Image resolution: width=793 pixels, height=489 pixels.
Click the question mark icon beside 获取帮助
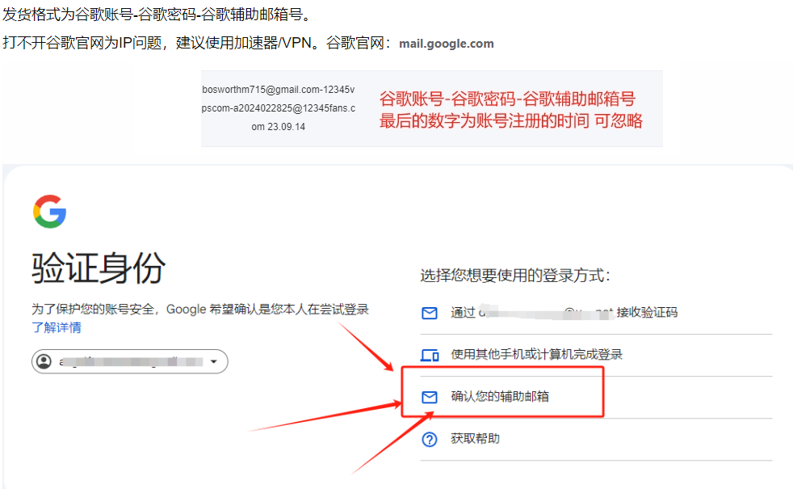click(x=430, y=440)
